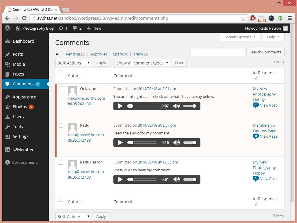Expand the Screen Options panel
Viewport: 297px width, 223px height.
point(240,37)
